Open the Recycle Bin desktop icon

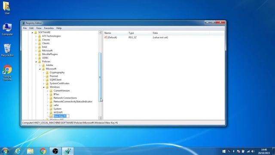[7, 50]
